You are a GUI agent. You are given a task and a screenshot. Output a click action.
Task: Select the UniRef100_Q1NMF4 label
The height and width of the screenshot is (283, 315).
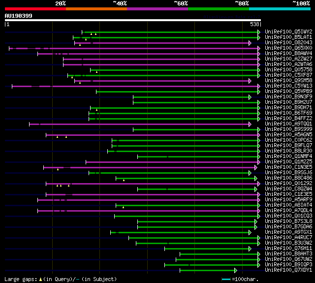288,157
